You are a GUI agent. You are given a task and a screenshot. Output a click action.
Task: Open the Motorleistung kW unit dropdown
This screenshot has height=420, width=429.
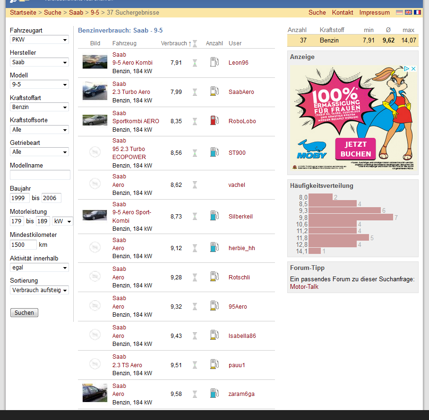tap(62, 221)
